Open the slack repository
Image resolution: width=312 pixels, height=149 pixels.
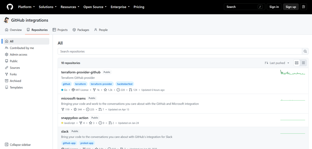coord(65,131)
